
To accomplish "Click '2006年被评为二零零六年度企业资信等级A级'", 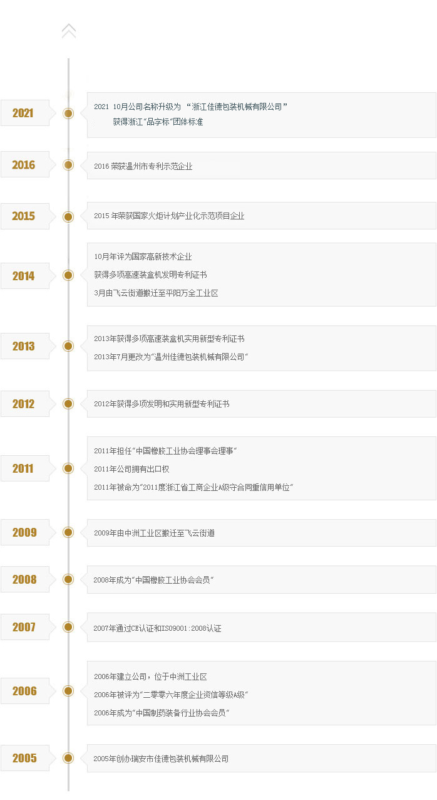I will (x=172, y=695).
